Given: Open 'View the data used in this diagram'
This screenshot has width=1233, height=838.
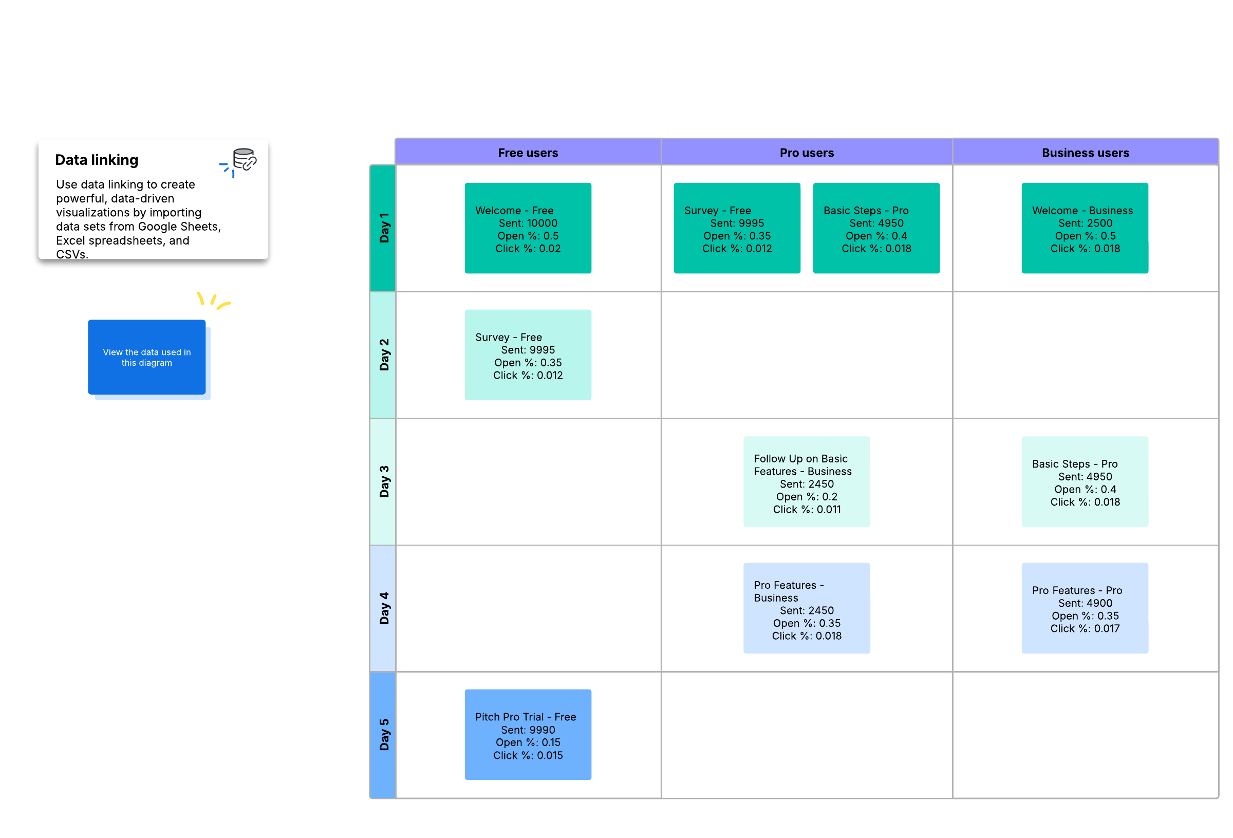Looking at the screenshot, I should point(147,357).
